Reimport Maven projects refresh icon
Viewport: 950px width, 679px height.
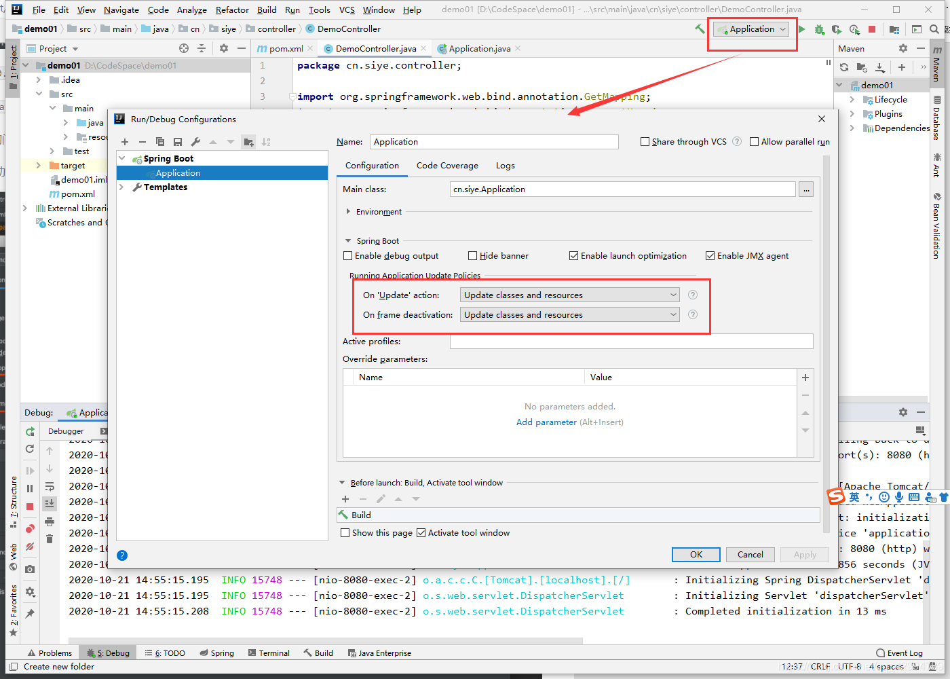click(844, 67)
